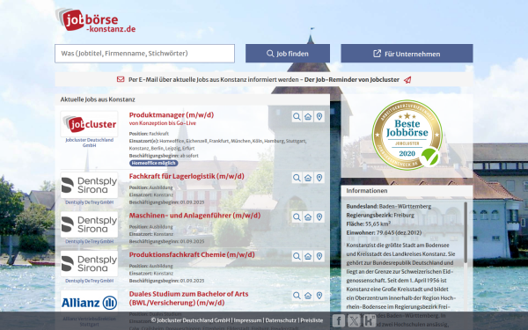Open the Preisliste footer link

[x=312, y=320]
